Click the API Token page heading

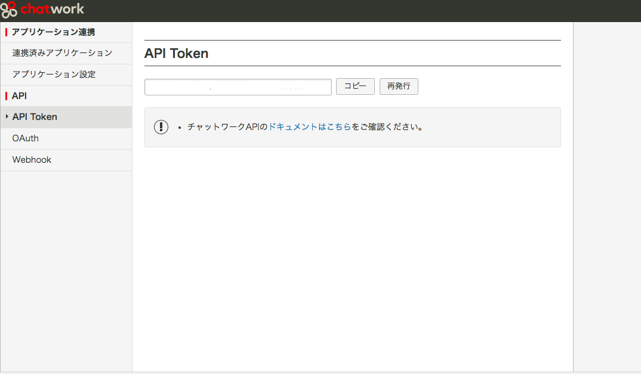[x=176, y=53]
